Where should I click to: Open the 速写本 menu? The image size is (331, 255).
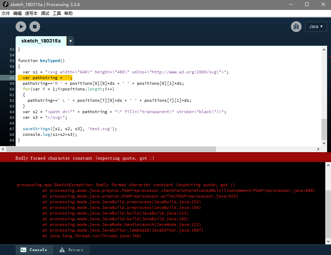31,13
